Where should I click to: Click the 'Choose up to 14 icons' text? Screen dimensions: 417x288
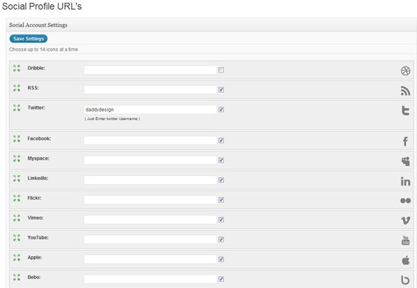click(x=44, y=50)
